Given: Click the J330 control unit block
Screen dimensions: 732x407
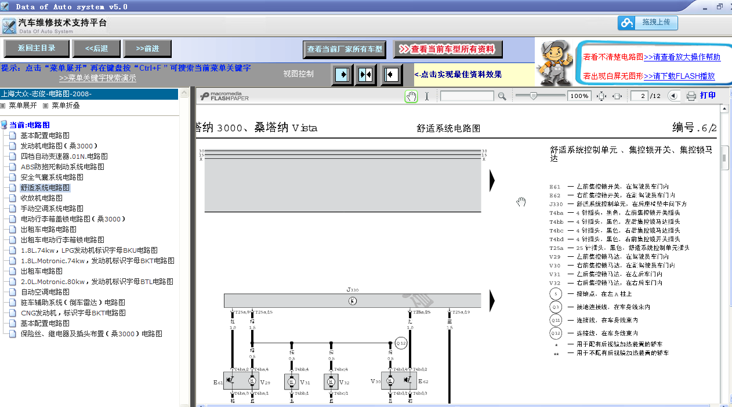Looking at the screenshot, I should point(352,300).
